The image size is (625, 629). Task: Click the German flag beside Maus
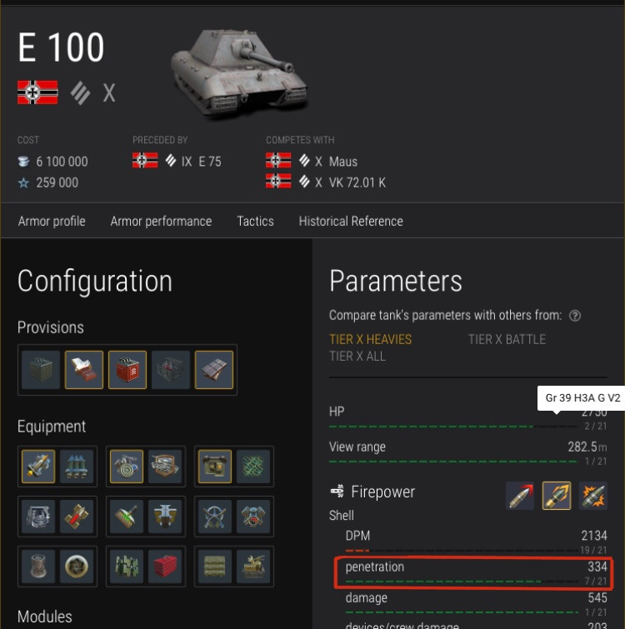[x=278, y=161]
